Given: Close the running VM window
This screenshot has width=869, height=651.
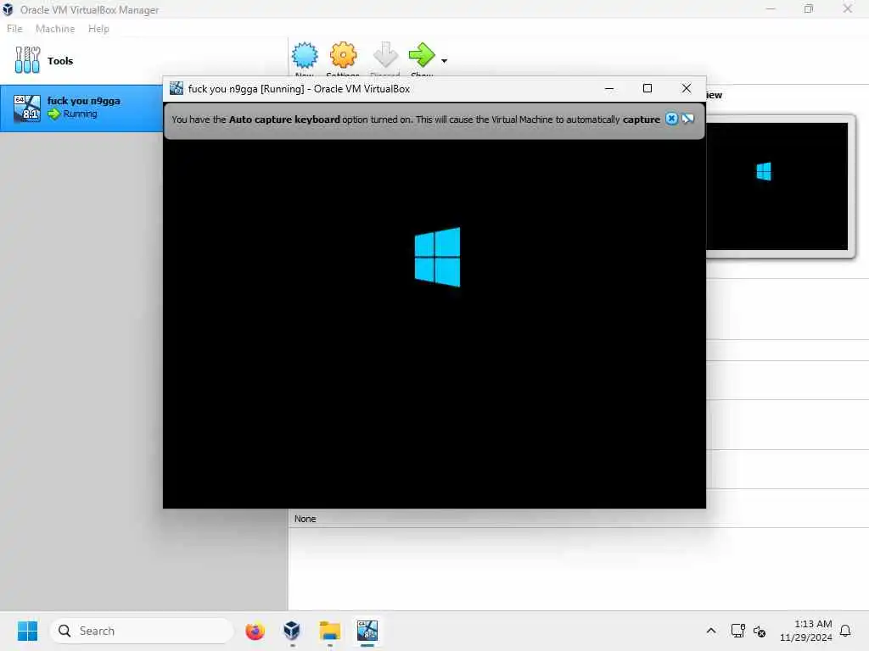Looking at the screenshot, I should [686, 88].
